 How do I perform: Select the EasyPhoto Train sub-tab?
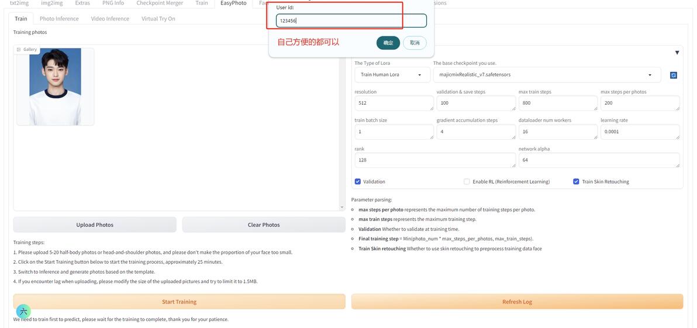pyautogui.click(x=21, y=19)
